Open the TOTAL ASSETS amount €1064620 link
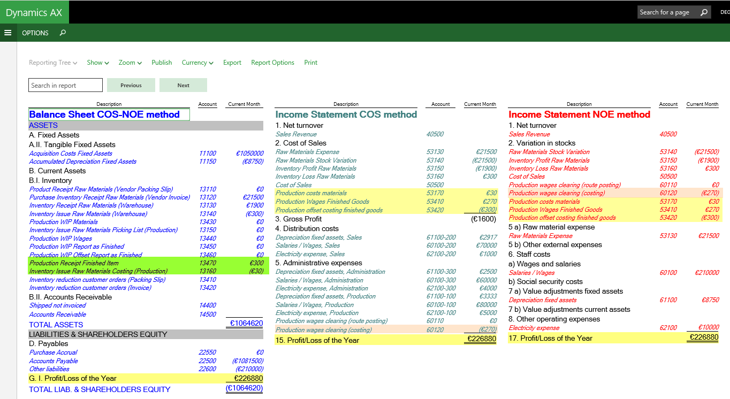The image size is (730, 399). (x=246, y=324)
